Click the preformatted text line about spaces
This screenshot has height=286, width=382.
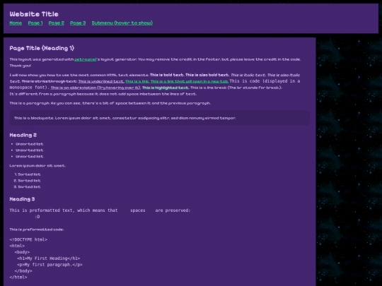click(100, 210)
